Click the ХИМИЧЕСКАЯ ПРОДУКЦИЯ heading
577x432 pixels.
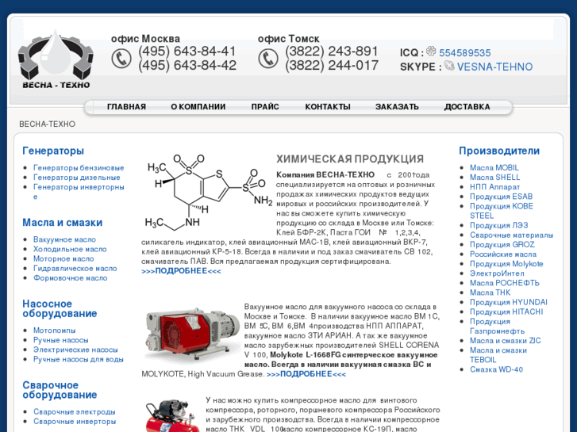coord(350,159)
